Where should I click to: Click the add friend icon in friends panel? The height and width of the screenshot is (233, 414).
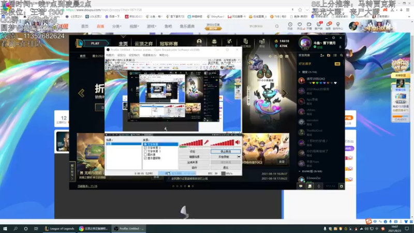[322, 55]
